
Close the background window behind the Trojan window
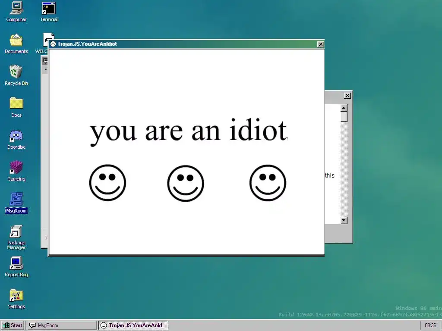tap(347, 96)
